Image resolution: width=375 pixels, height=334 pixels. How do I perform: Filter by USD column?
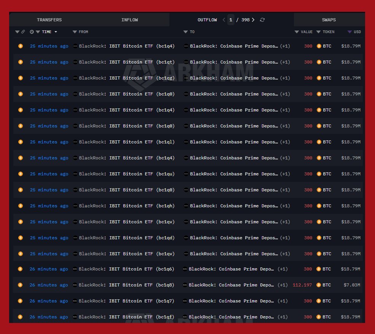point(349,32)
